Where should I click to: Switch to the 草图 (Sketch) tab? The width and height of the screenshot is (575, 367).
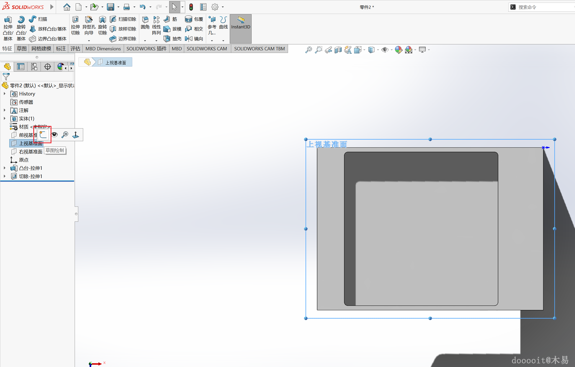[22, 49]
